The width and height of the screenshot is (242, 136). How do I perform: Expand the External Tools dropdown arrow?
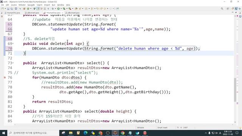(x=73, y=9)
